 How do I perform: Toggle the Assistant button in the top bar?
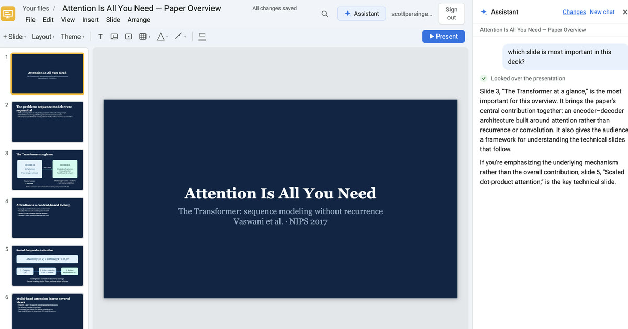362,14
